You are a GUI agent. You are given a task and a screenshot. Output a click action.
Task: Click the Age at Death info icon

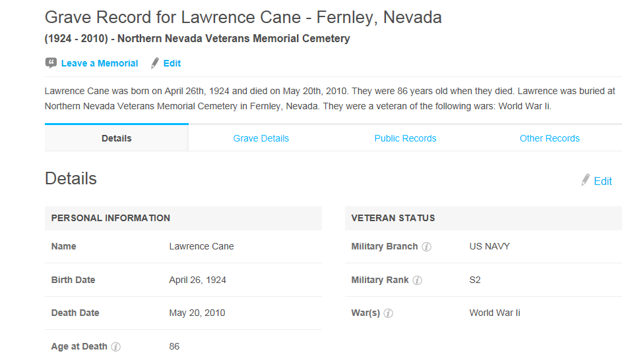point(115,347)
